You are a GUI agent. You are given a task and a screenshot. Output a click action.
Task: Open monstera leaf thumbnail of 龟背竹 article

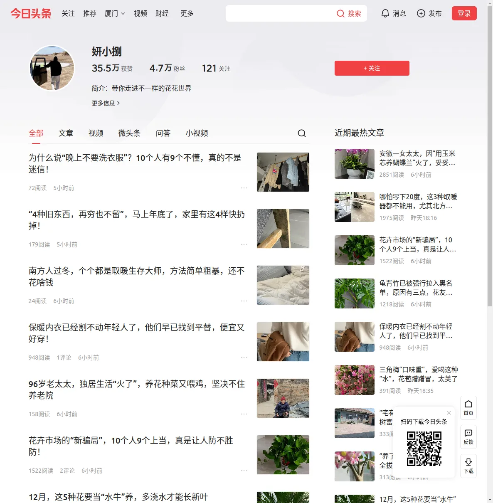[x=355, y=293]
